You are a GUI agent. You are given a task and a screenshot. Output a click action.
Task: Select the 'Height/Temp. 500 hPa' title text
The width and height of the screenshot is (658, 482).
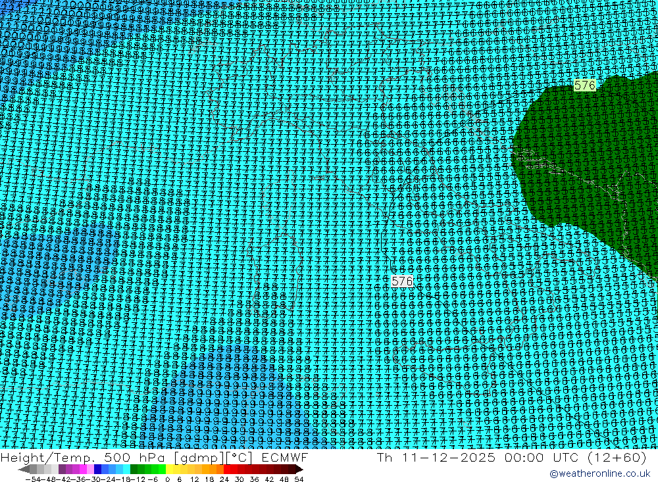(83, 458)
